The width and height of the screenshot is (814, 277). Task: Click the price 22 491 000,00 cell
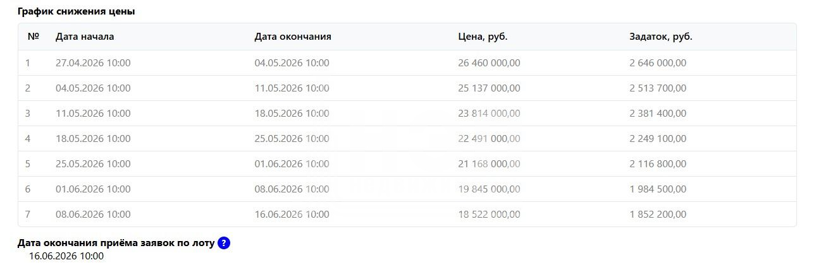click(489, 139)
